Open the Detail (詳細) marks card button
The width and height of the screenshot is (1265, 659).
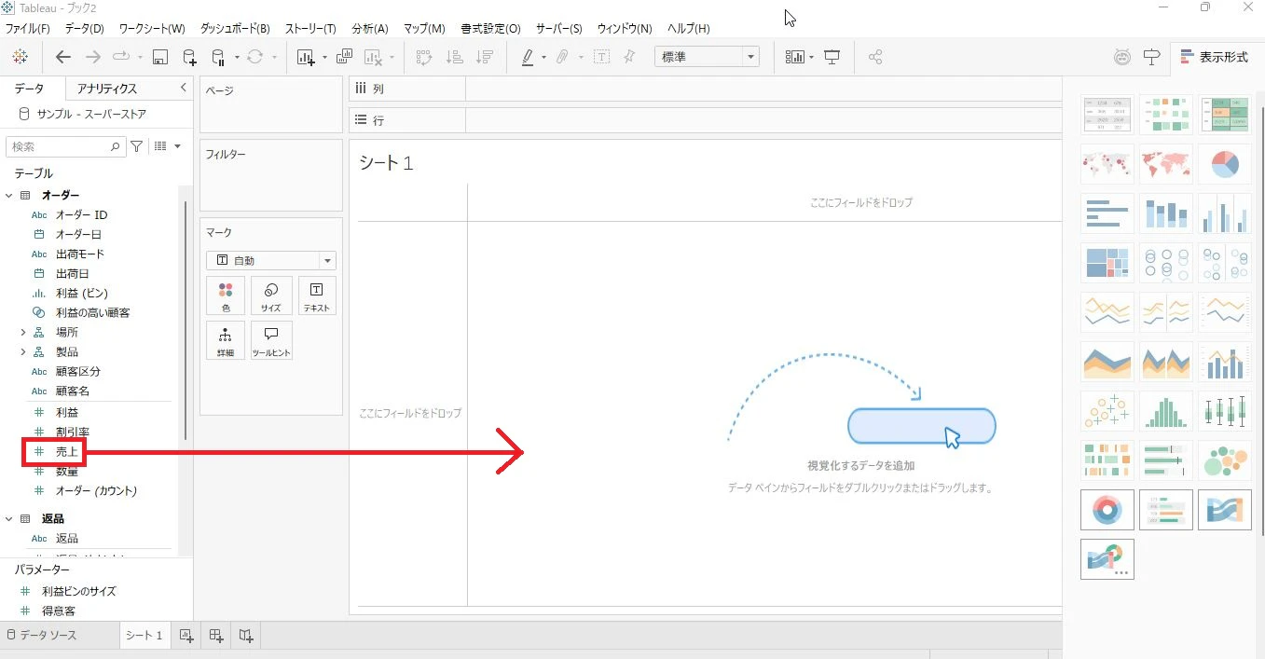coord(226,341)
